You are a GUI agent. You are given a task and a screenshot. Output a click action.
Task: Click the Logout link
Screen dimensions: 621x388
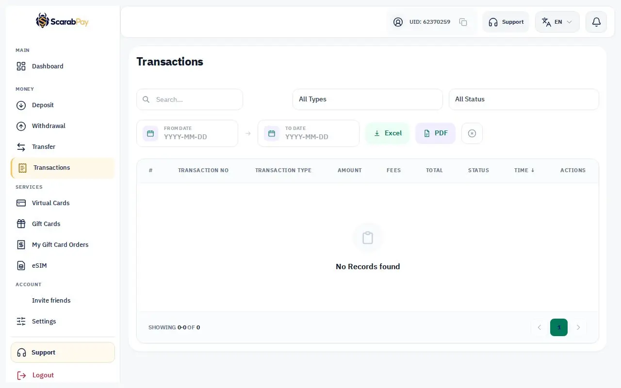point(43,375)
